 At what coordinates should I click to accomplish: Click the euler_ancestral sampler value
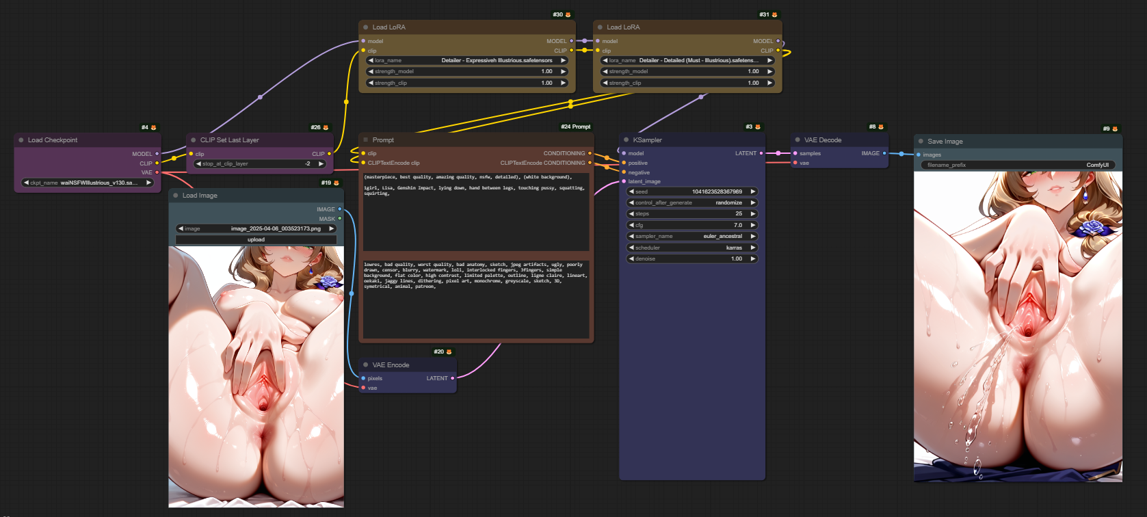point(722,236)
